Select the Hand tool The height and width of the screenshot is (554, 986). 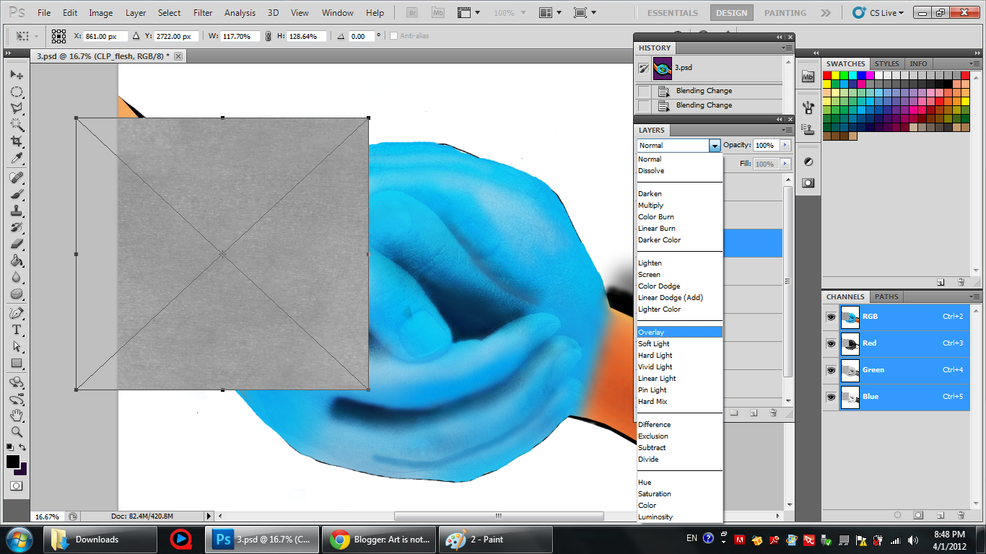(x=16, y=415)
